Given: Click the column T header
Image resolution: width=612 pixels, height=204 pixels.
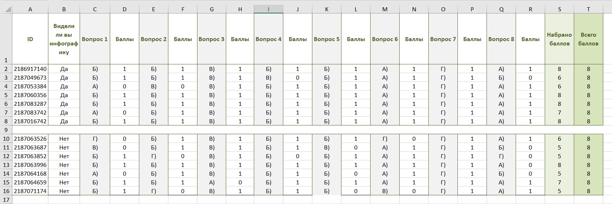Looking at the screenshot, I should [x=588, y=9].
